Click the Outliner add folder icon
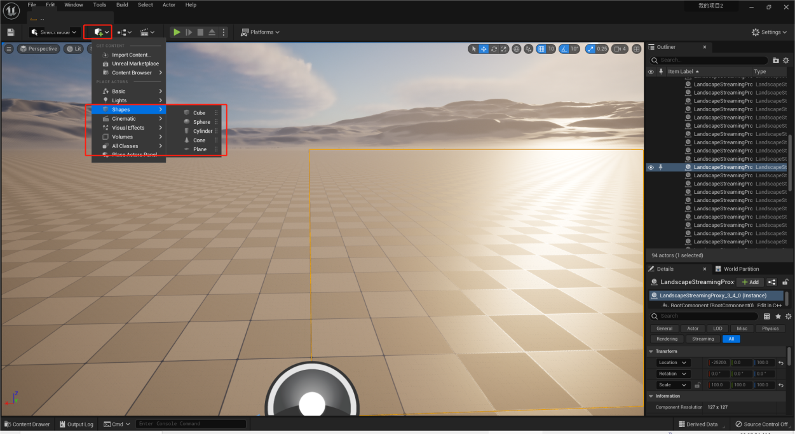Viewport: 795px width, 434px height. [x=776, y=60]
